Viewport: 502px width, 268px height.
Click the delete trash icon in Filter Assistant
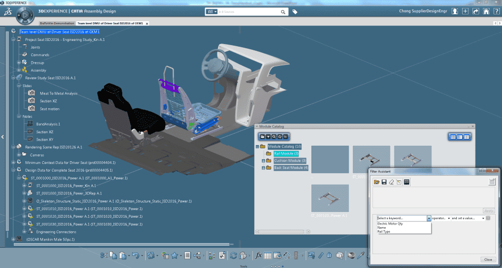[x=492, y=182]
